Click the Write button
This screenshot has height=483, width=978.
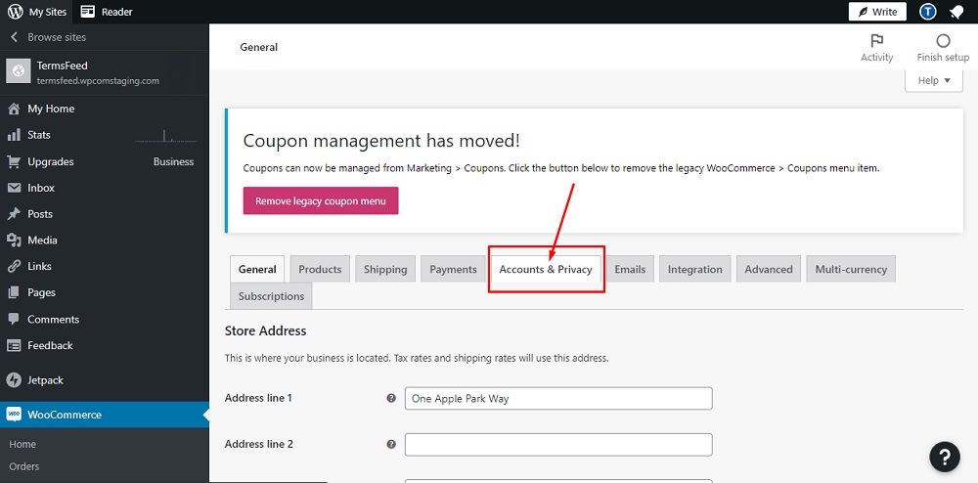877,12
